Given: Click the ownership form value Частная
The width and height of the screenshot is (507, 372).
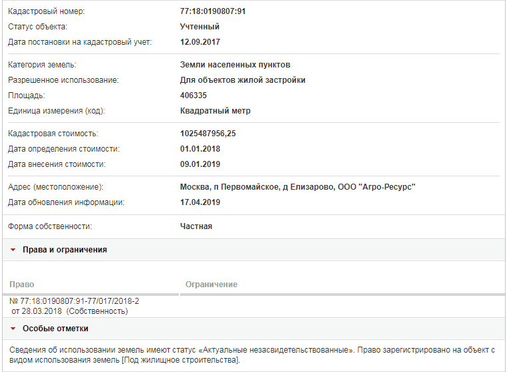Looking at the screenshot, I should [196, 226].
